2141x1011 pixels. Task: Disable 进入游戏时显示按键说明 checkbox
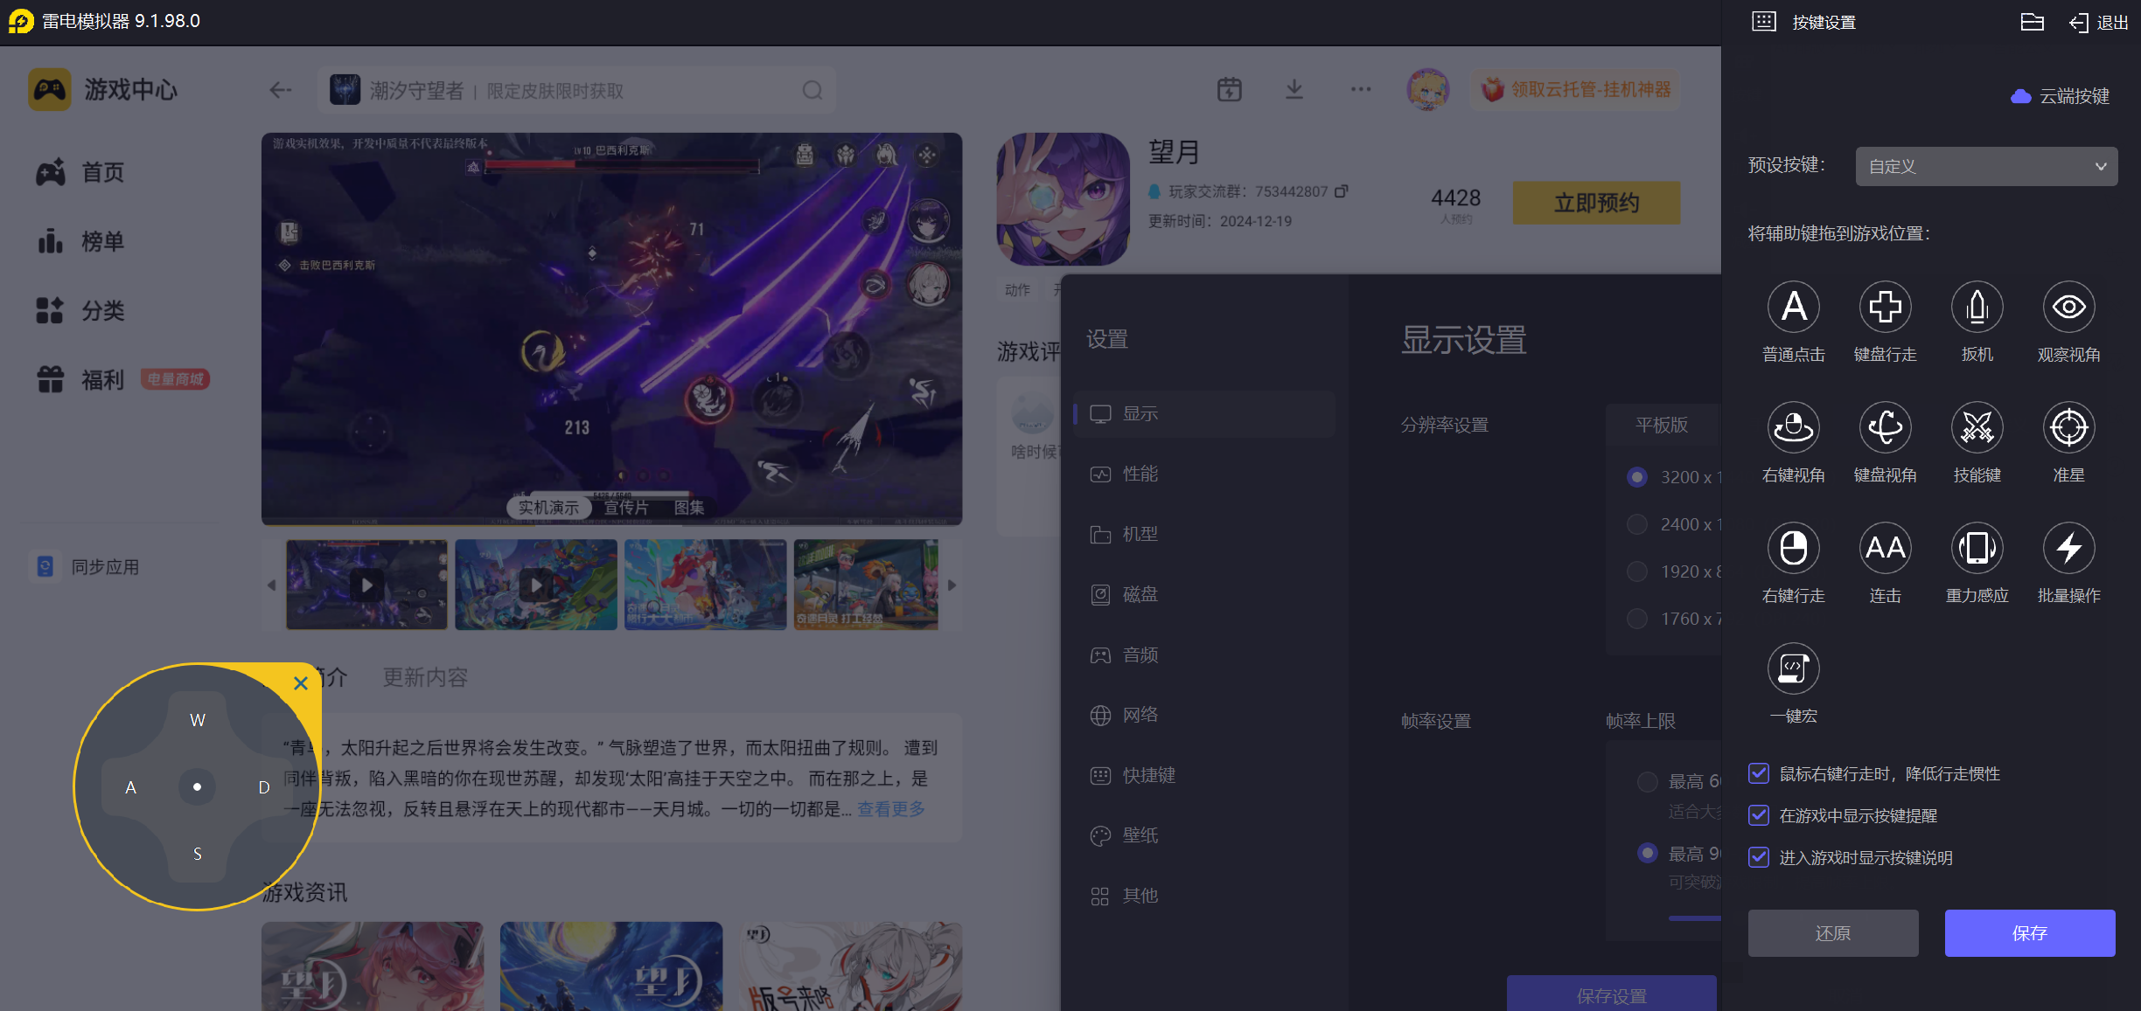click(1759, 857)
